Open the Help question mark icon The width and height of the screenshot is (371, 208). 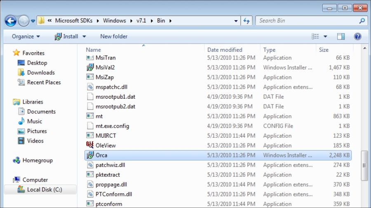(357, 36)
